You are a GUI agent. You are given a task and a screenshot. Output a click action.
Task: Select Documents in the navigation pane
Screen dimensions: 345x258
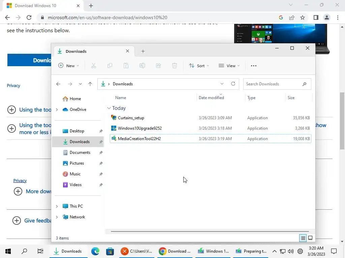tap(77, 153)
